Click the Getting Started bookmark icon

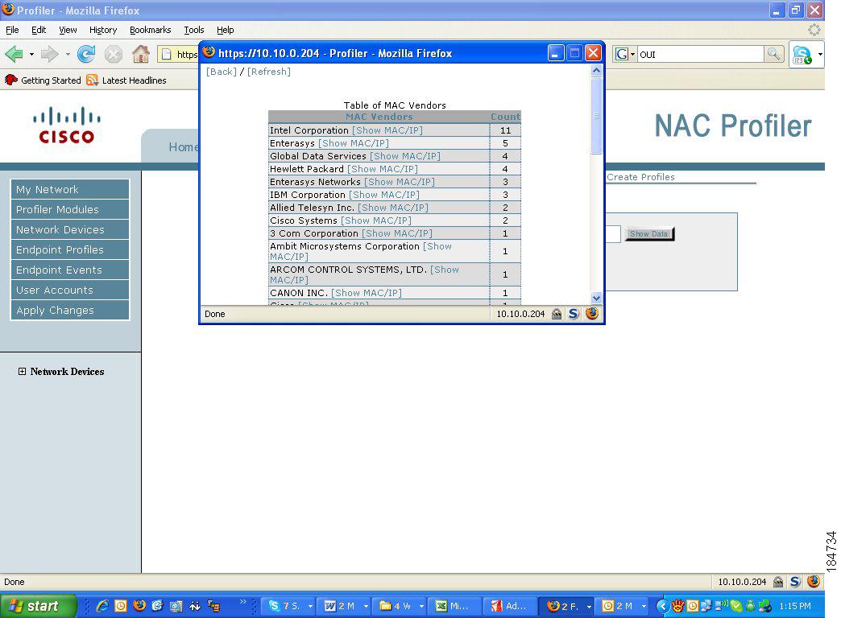click(x=10, y=80)
